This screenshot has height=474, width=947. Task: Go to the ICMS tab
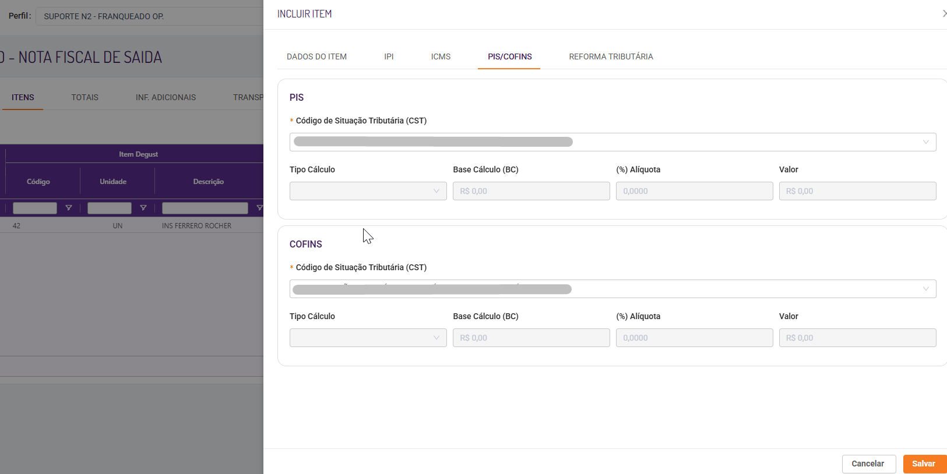tap(441, 56)
